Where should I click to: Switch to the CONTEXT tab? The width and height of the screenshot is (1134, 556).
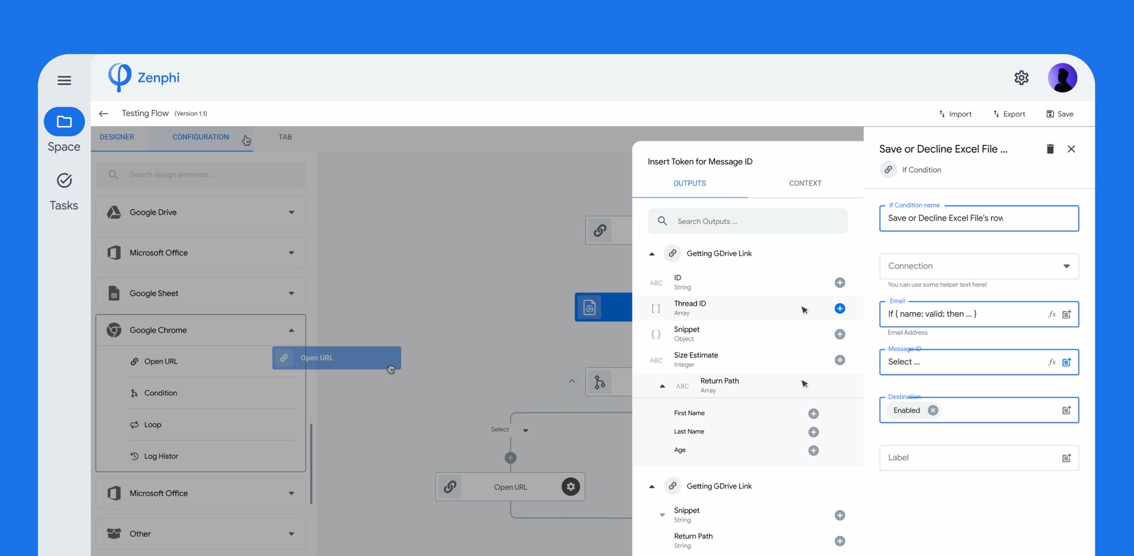[x=805, y=183]
